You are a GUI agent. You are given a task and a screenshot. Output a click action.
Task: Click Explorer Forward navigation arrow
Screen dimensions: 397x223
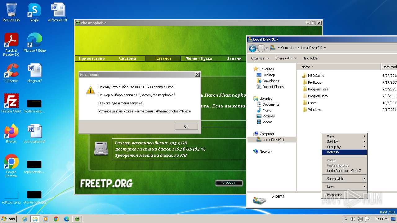point(261,48)
